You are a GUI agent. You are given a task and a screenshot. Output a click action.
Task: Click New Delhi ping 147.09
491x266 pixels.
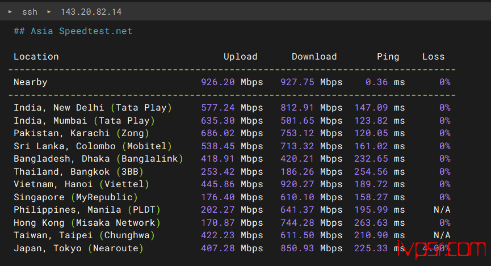point(371,108)
